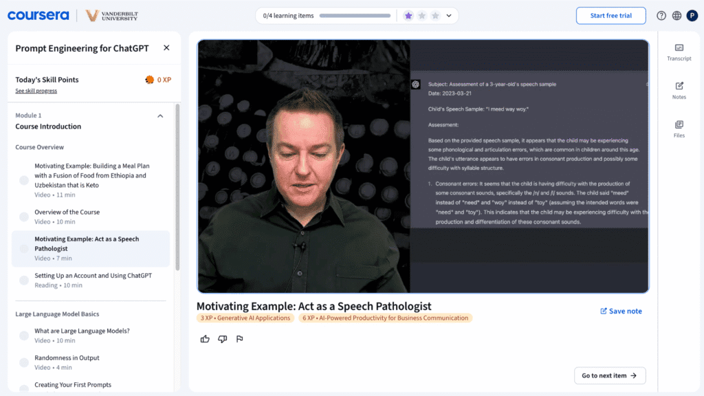Toggle completion circle for Meal Plan video
Image resolution: width=704 pixels, height=396 pixels.
coord(24,181)
